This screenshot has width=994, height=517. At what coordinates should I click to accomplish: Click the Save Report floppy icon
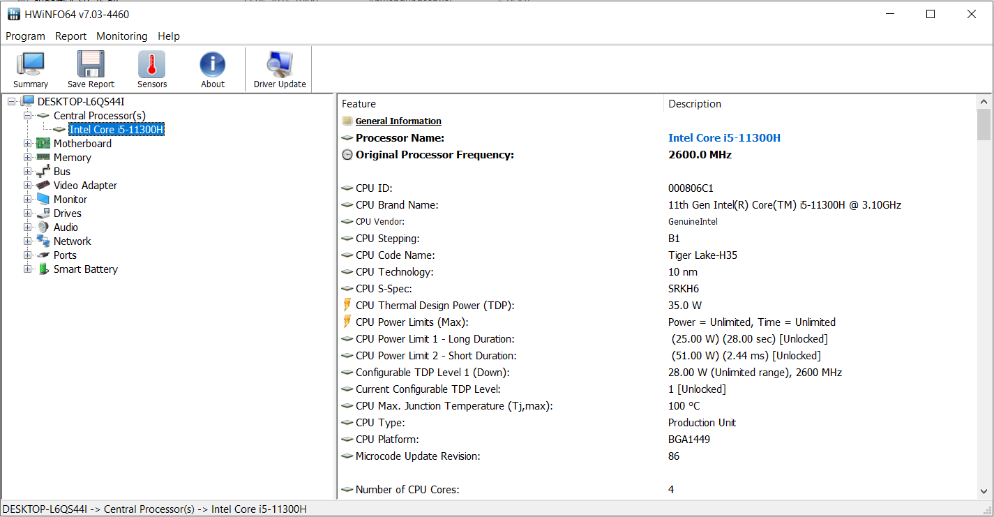(91, 65)
